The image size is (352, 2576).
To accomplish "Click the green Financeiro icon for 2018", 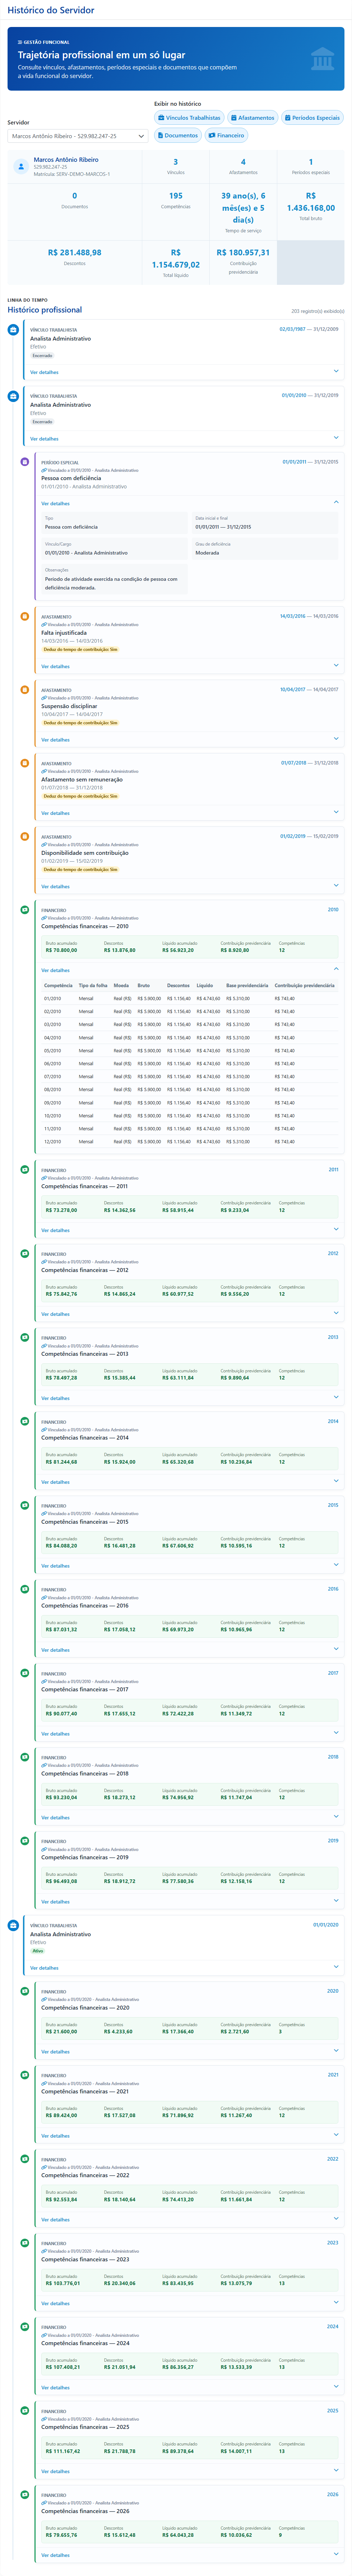I will 25,1757.
